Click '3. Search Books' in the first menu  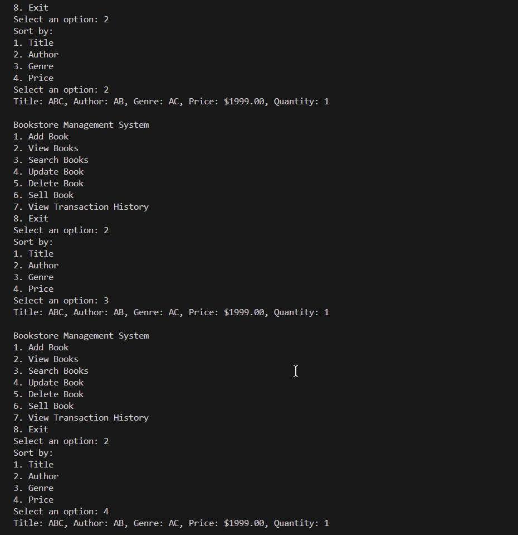pyautogui.click(x=51, y=160)
